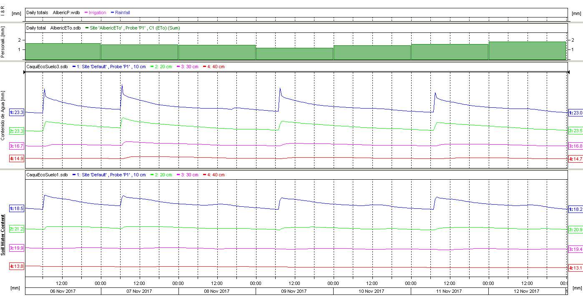Click the '2: 20.9' end value box
Screen dimensions: 583x297
575,230
